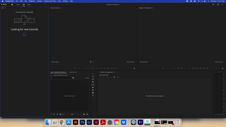
Task: Select the Slip tool
Action: [x=93, y=85]
